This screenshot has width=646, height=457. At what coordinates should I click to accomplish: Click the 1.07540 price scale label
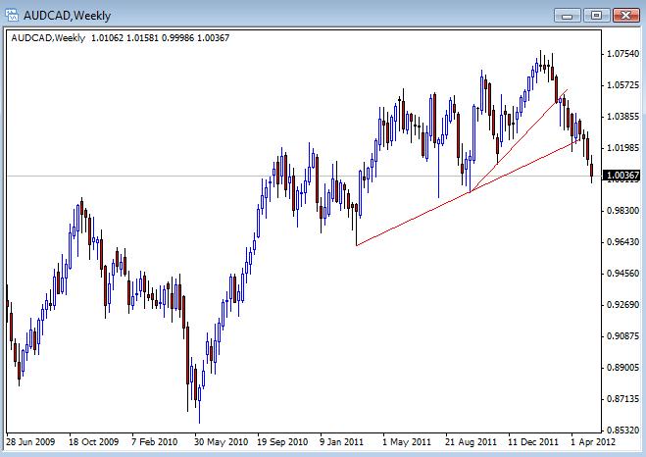(622, 54)
